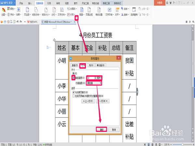Viewport: 195px width, 146px height.
Task: Click the export to PDF icon in quick toolbar
Action: (8, 22)
